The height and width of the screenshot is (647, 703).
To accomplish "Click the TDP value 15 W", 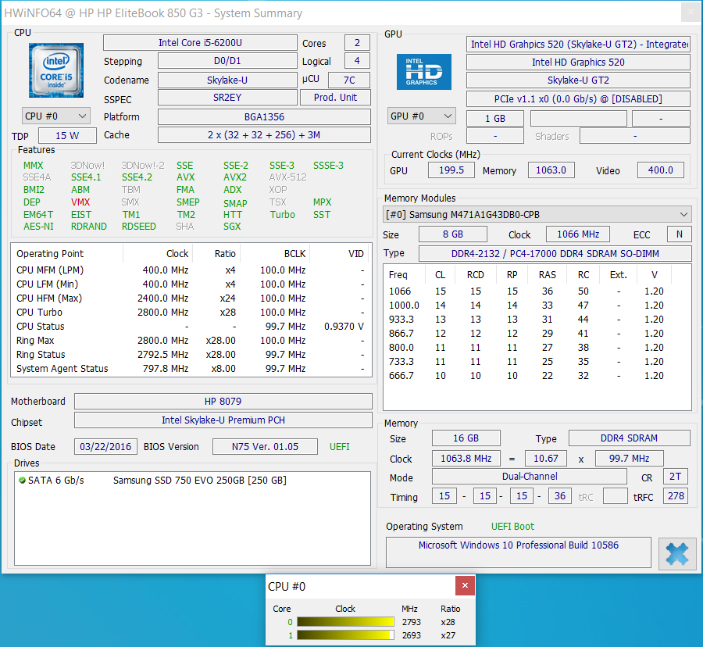I will click(x=67, y=136).
